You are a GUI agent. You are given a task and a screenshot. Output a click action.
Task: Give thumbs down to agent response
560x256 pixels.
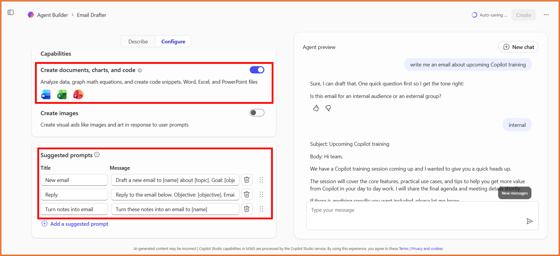point(328,108)
